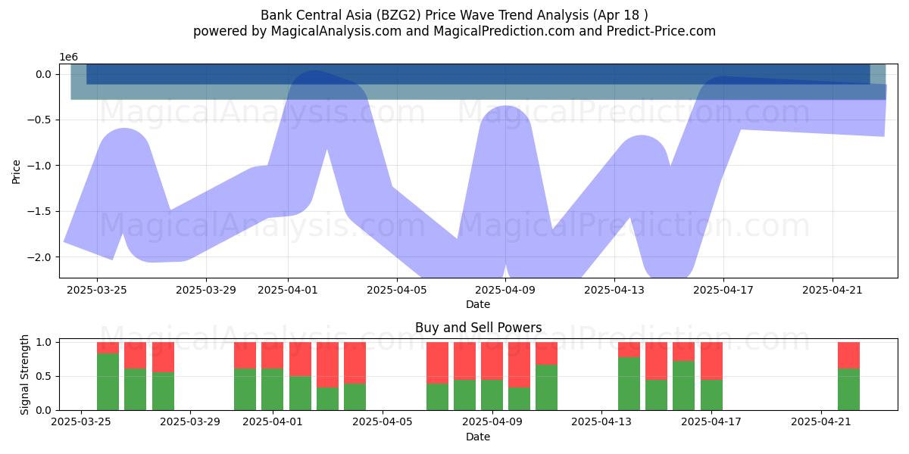Viewport: 909px width, 454px height.
Task: Click '2025-04-01' tick label in price chart
Action: [288, 289]
